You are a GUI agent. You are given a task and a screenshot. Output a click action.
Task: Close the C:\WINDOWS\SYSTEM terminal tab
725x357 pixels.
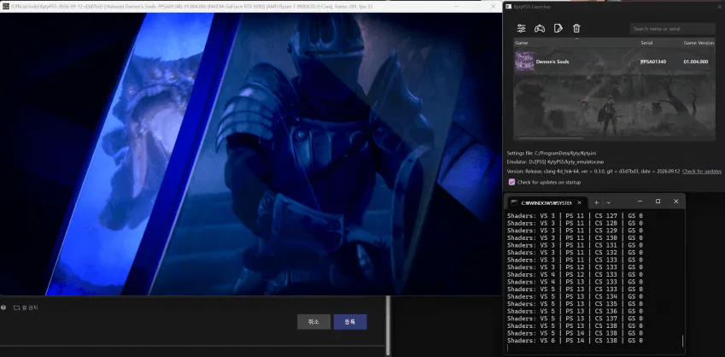tap(579, 202)
